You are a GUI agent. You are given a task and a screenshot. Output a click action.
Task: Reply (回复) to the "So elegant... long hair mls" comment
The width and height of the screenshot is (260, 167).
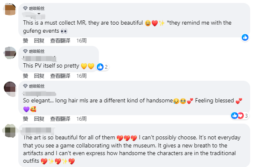click(x=39, y=119)
